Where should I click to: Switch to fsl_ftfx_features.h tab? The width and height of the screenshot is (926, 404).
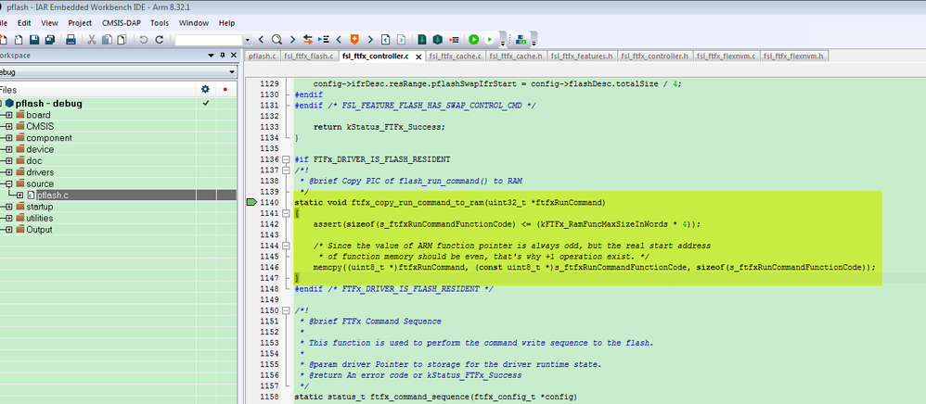click(x=583, y=56)
